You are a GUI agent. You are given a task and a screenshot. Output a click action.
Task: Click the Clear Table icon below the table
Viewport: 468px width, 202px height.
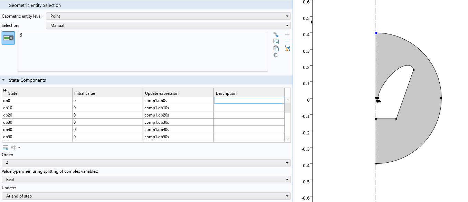click(6, 148)
